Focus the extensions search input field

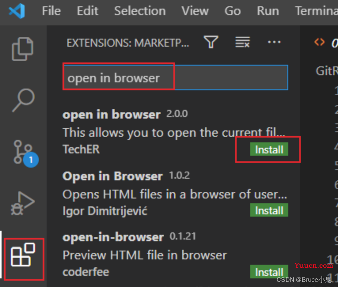175,77
